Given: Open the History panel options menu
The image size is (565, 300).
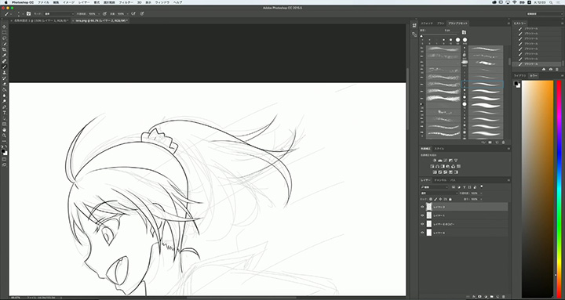Looking at the screenshot, I should pyautogui.click(x=562, y=23).
